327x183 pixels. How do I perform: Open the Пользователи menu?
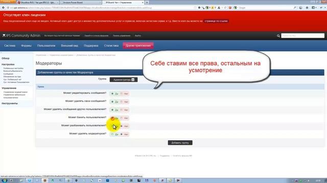tap(46, 46)
